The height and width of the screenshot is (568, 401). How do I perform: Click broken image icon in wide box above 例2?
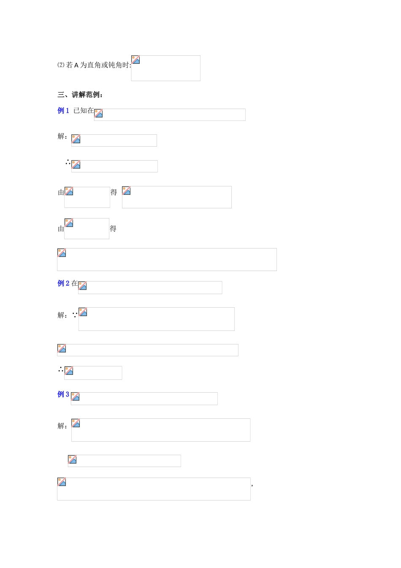tap(62, 253)
